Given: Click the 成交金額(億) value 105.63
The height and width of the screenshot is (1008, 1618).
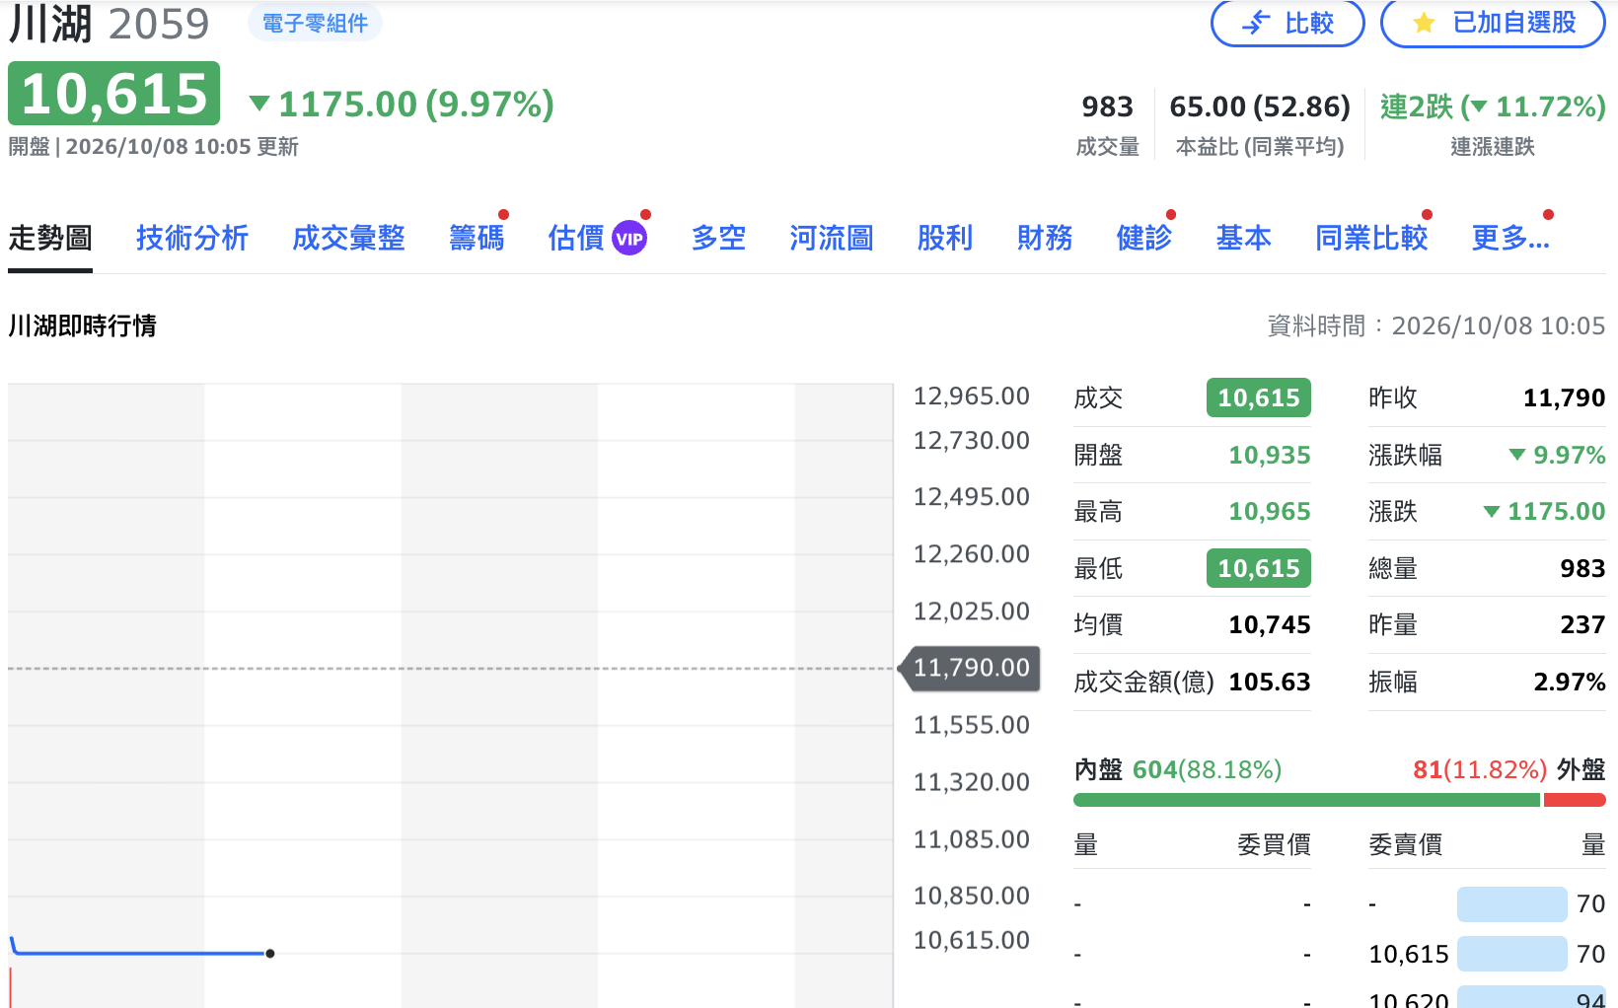Looking at the screenshot, I should [x=1269, y=682].
